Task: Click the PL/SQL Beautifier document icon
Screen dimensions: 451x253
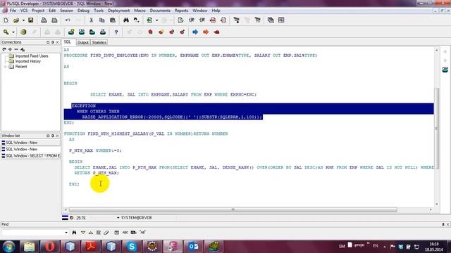Action: click(180, 20)
